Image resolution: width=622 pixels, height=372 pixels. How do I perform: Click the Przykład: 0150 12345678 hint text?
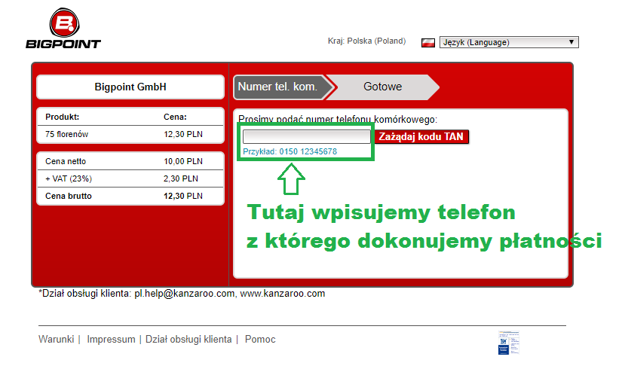290,151
